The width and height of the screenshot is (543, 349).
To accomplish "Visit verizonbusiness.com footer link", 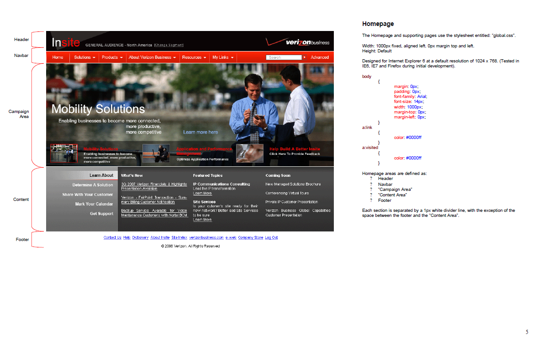I will point(206,238).
